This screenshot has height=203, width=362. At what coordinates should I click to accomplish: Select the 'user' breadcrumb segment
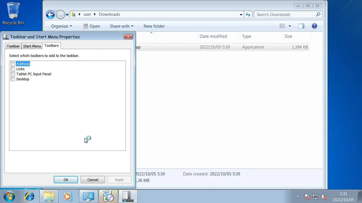pyautogui.click(x=87, y=14)
